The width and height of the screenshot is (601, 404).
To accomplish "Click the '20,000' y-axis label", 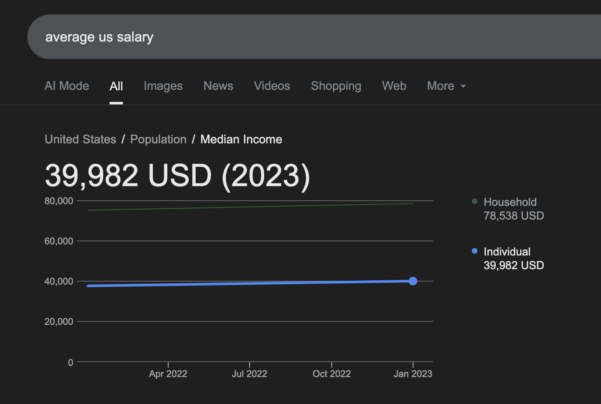I will tap(59, 322).
